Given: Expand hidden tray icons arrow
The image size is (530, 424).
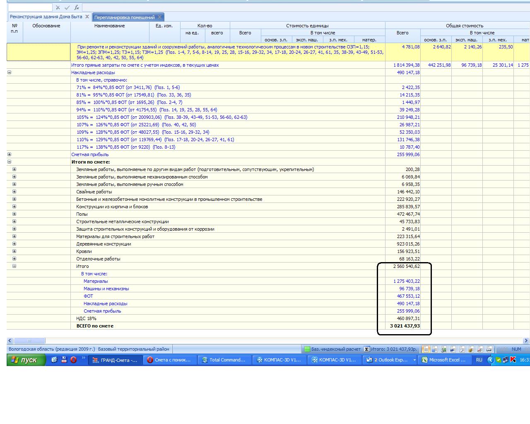Looking at the screenshot, I should click(x=491, y=360).
